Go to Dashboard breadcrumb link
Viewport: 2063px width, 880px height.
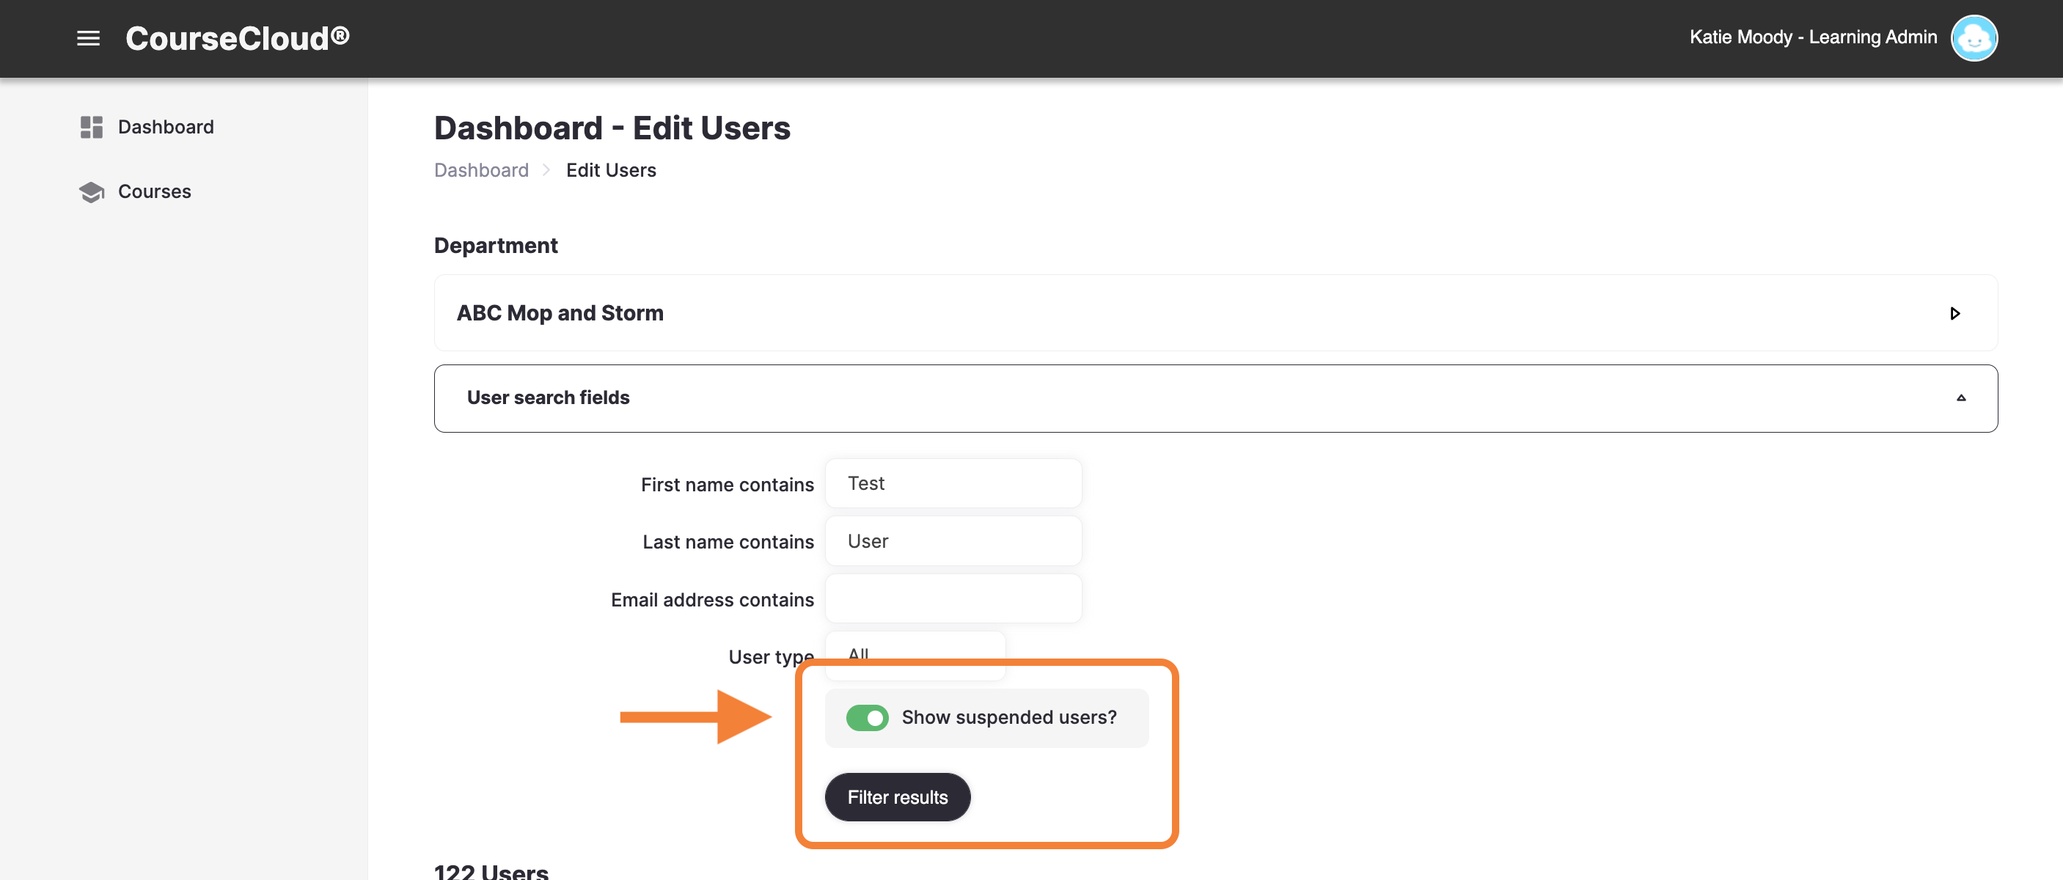coord(481,169)
